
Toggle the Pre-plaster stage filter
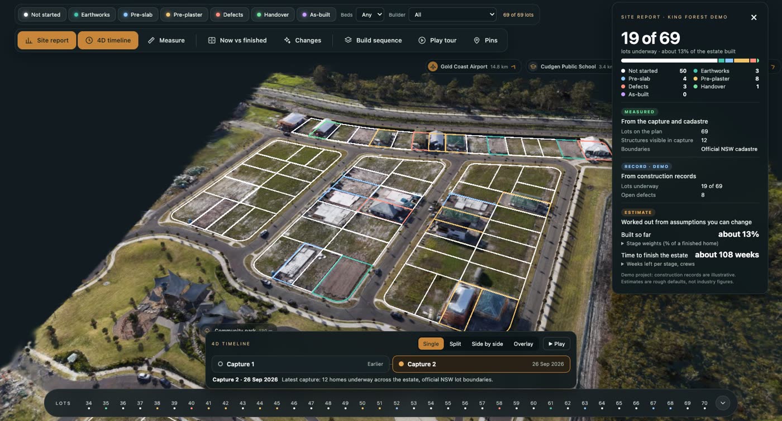pos(184,15)
